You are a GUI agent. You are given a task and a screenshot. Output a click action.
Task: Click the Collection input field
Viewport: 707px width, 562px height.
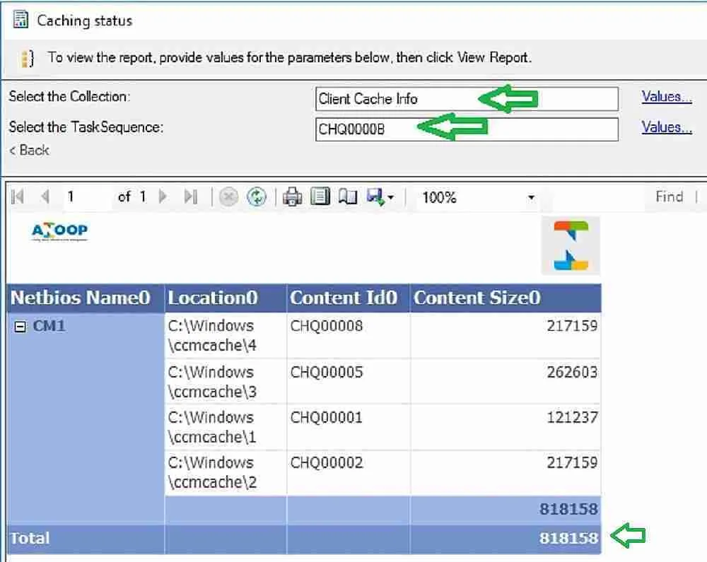(467, 99)
